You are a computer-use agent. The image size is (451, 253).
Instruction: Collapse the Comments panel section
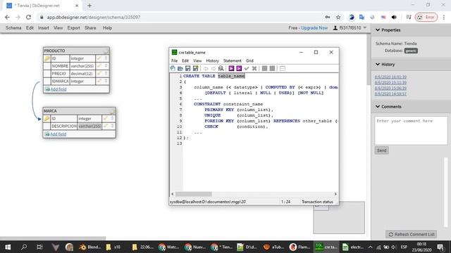[x=378, y=106]
